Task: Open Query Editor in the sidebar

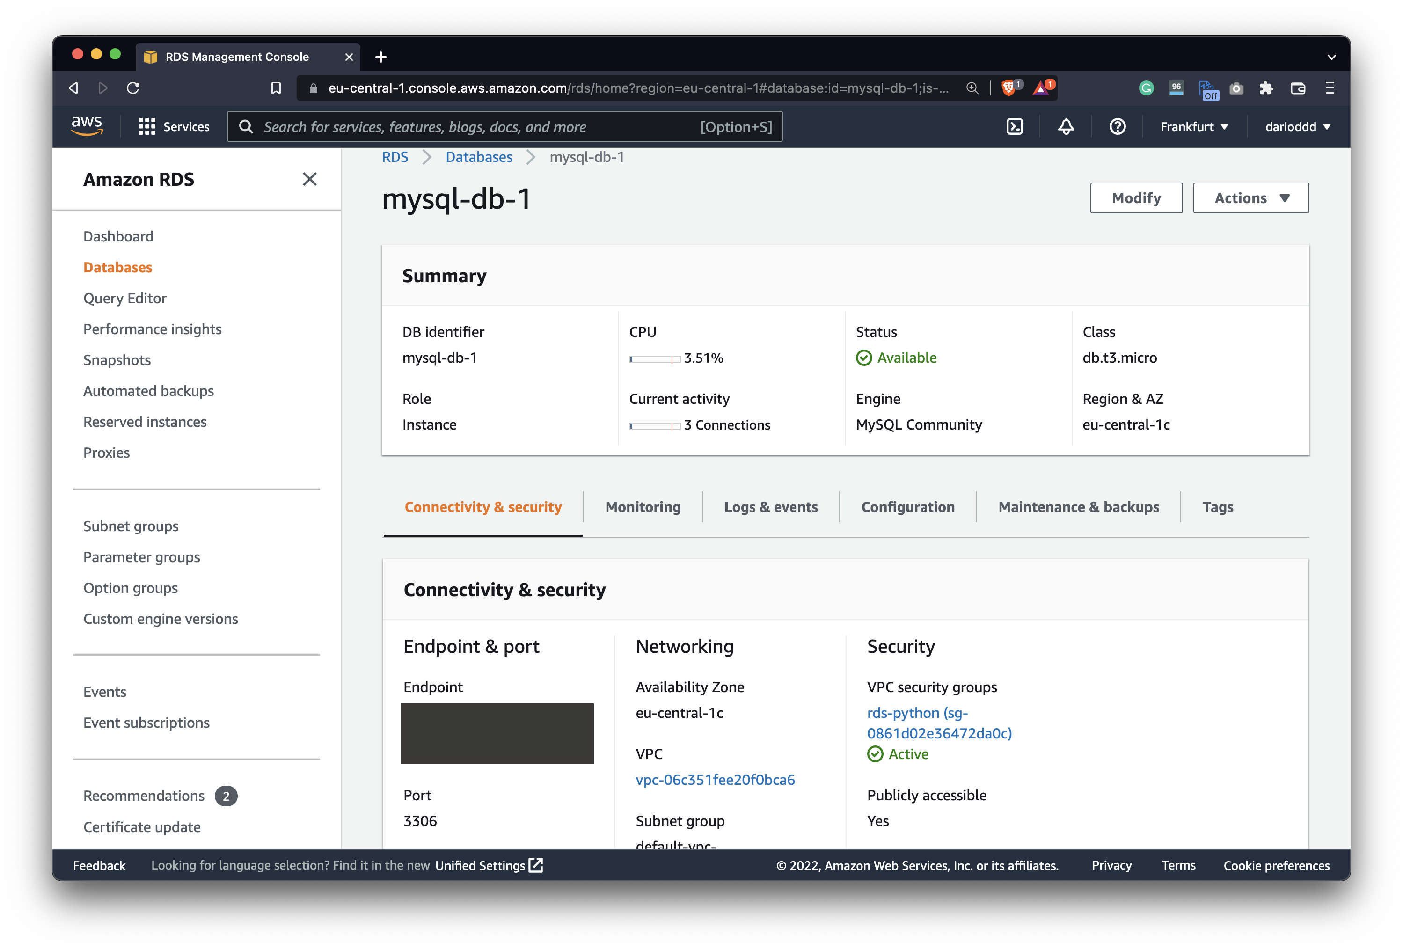Action: pos(125,298)
